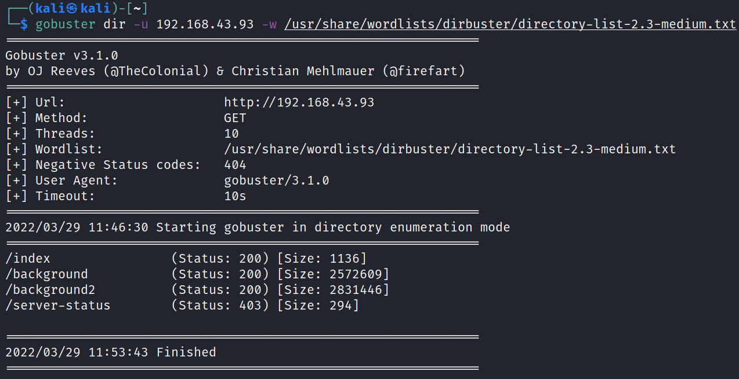This screenshot has height=379, width=739.
Task: Click the /index result entry
Action: pos(28,258)
